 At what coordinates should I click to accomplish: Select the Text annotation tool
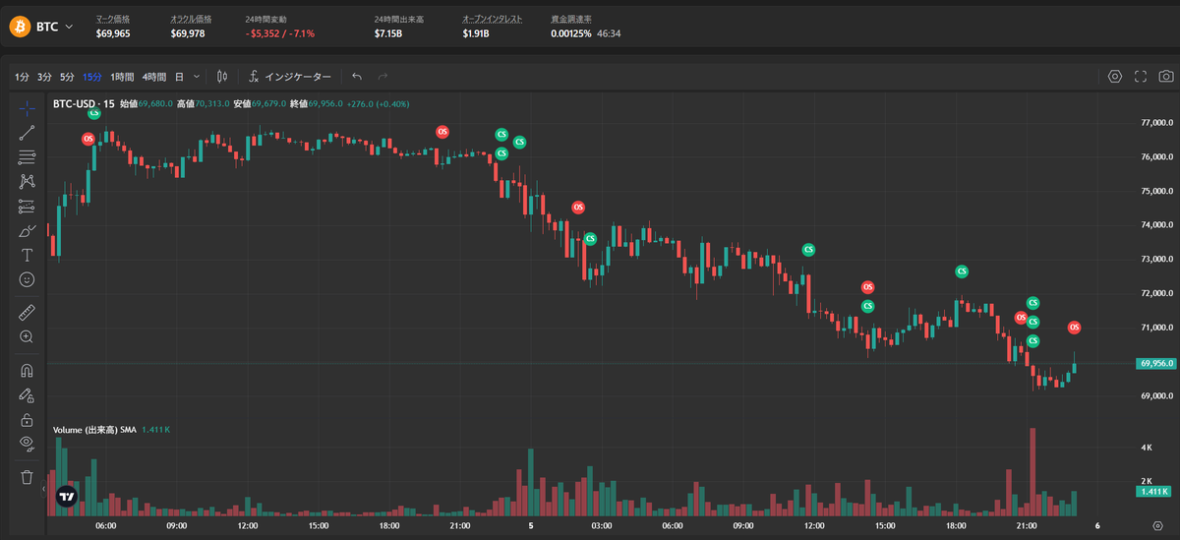27,255
